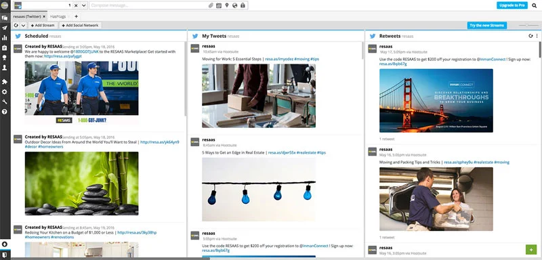Open the Golden Gate Bridge Inman Connect image
The image size is (542, 260).
pyautogui.click(x=436, y=101)
